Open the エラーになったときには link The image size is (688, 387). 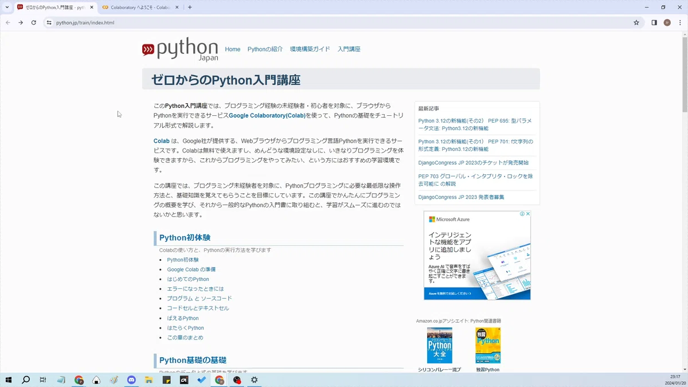point(196,289)
